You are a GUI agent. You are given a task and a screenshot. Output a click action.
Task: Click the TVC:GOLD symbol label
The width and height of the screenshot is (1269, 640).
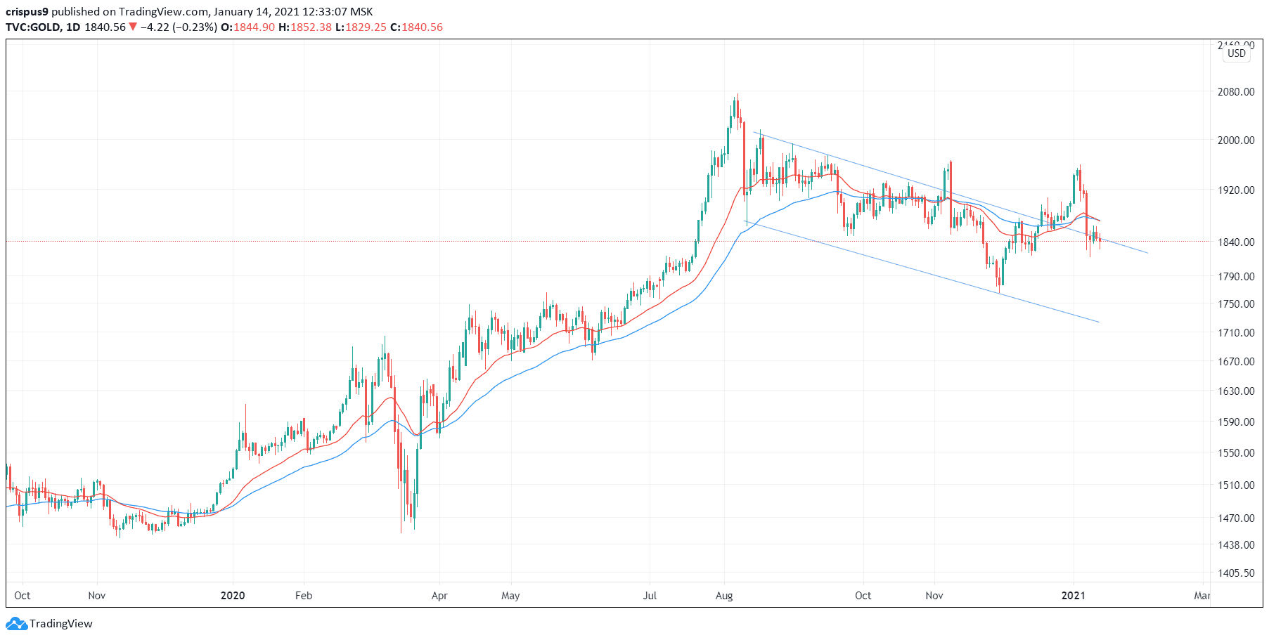click(x=32, y=27)
